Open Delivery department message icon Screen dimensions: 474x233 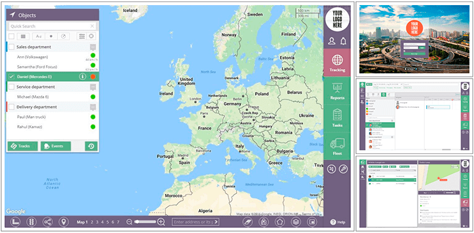[x=93, y=107]
